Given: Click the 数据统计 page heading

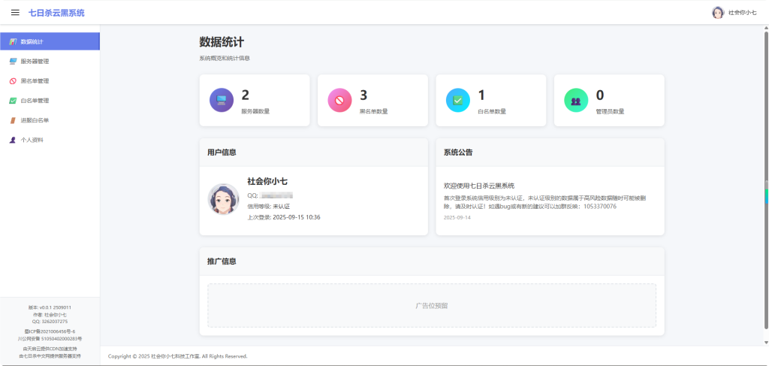Looking at the screenshot, I should 222,41.
